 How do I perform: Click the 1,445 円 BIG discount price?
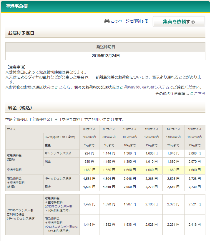89,225
